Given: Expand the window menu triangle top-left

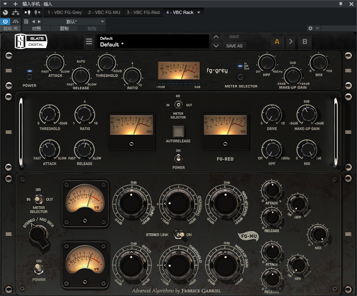Looking at the screenshot, I should (5, 4).
